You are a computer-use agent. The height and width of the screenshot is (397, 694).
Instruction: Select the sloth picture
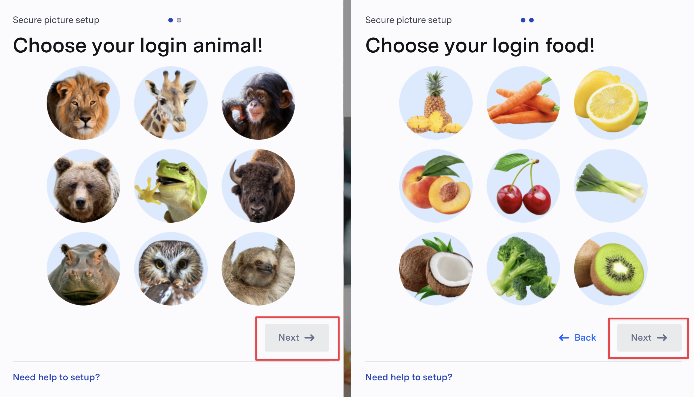coord(258,269)
